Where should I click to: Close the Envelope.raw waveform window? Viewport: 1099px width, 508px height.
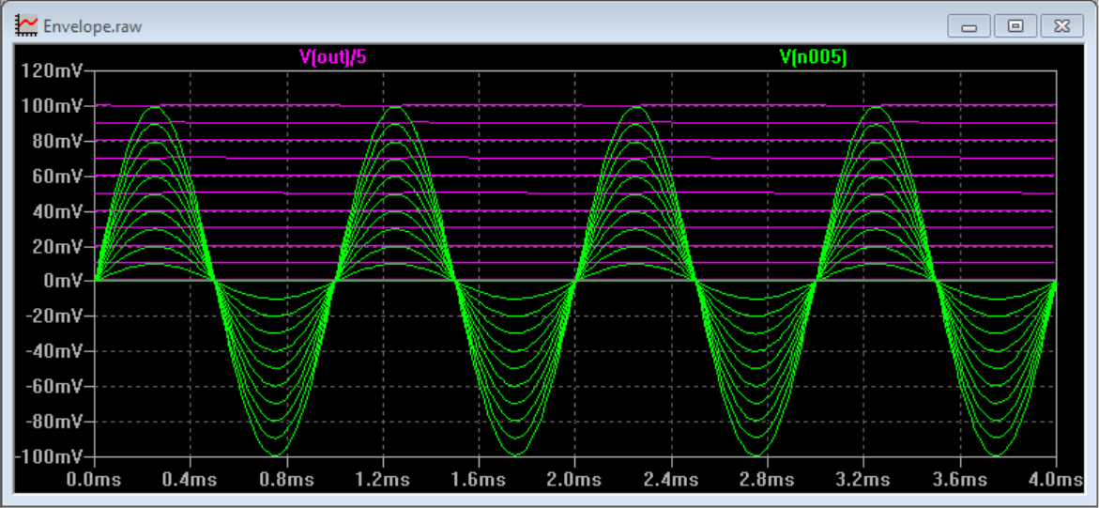[1061, 26]
